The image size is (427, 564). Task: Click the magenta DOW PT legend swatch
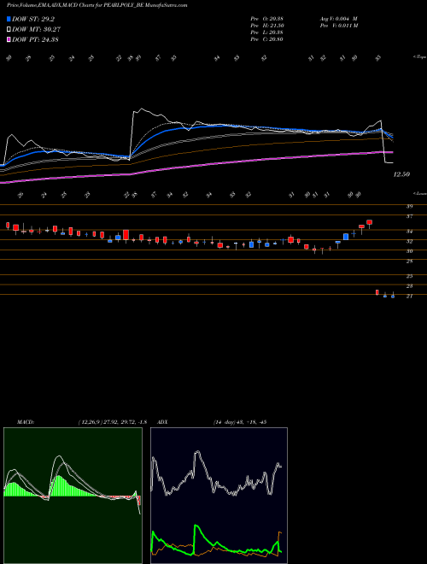pyautogui.click(x=9, y=39)
